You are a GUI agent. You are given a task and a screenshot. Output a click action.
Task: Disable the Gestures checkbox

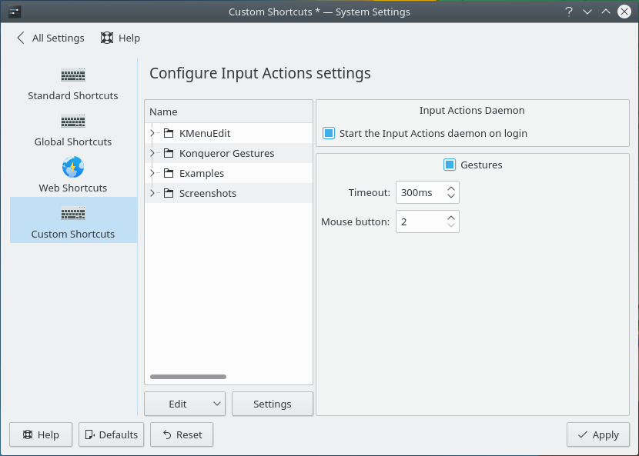pos(450,165)
